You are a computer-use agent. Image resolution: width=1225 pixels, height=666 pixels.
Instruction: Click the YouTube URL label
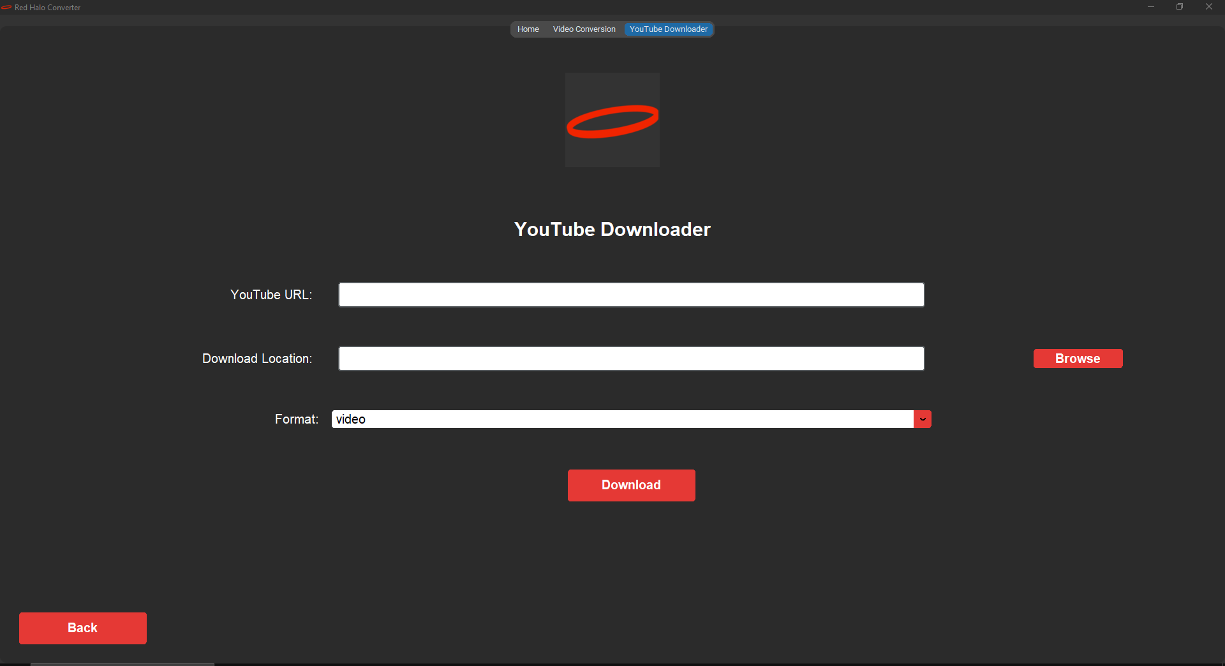(x=271, y=295)
